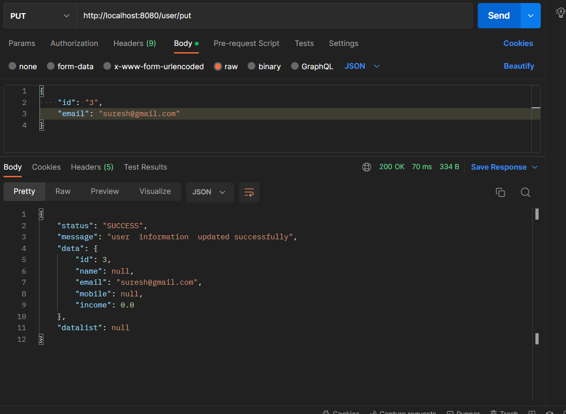This screenshot has width=566, height=414.
Task: Click response line "datalist": null
Action: coord(93,328)
